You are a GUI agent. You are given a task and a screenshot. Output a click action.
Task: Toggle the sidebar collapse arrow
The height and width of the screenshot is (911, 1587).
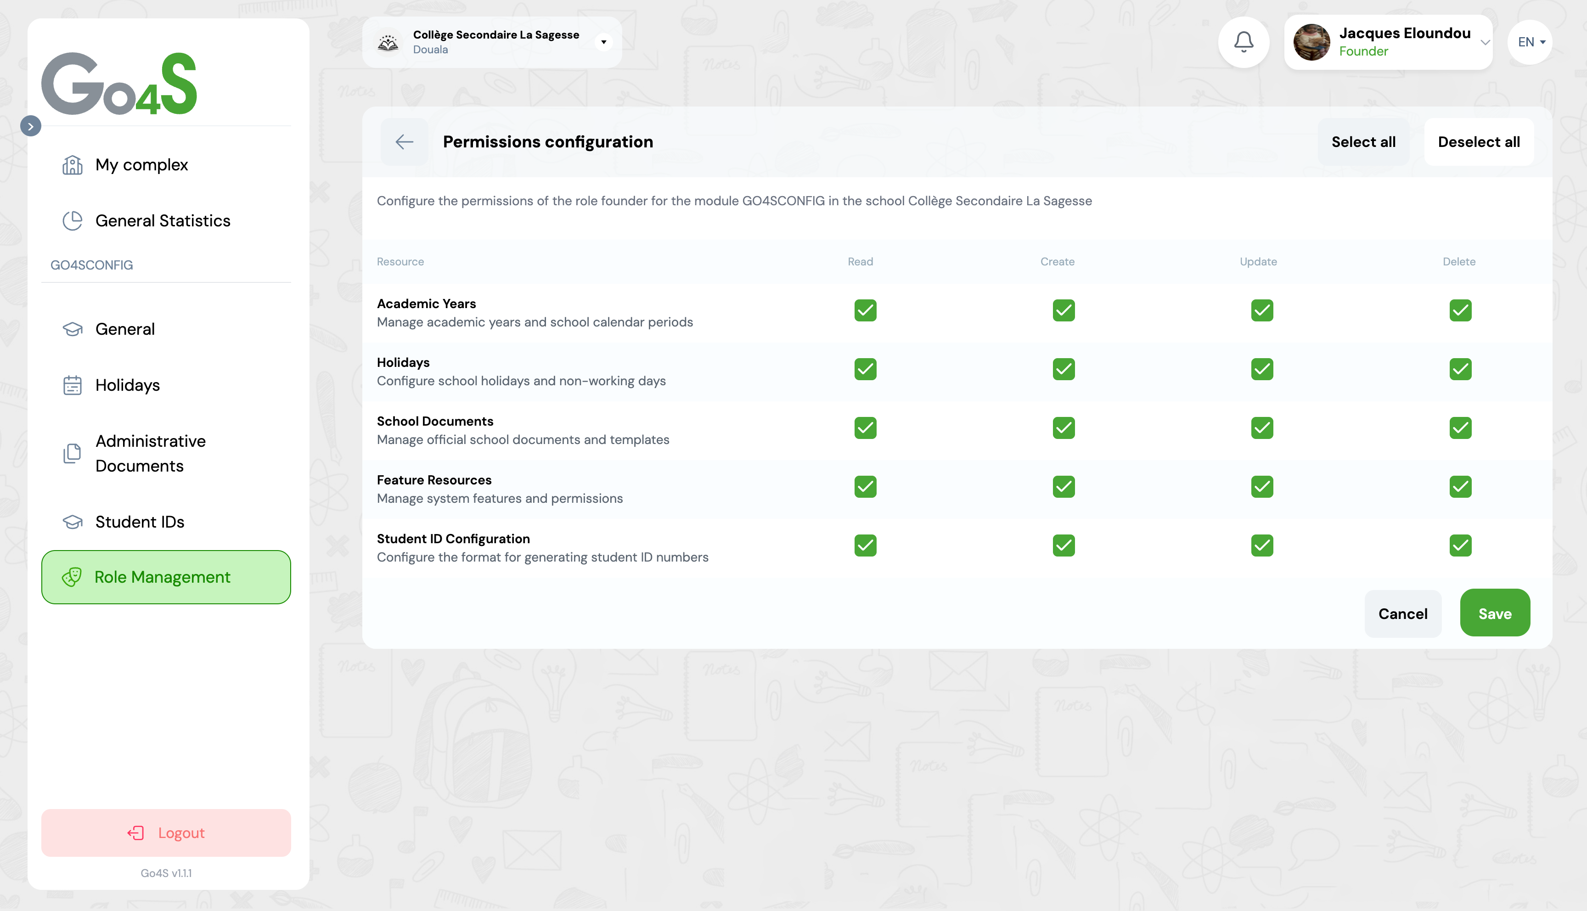[x=31, y=126]
